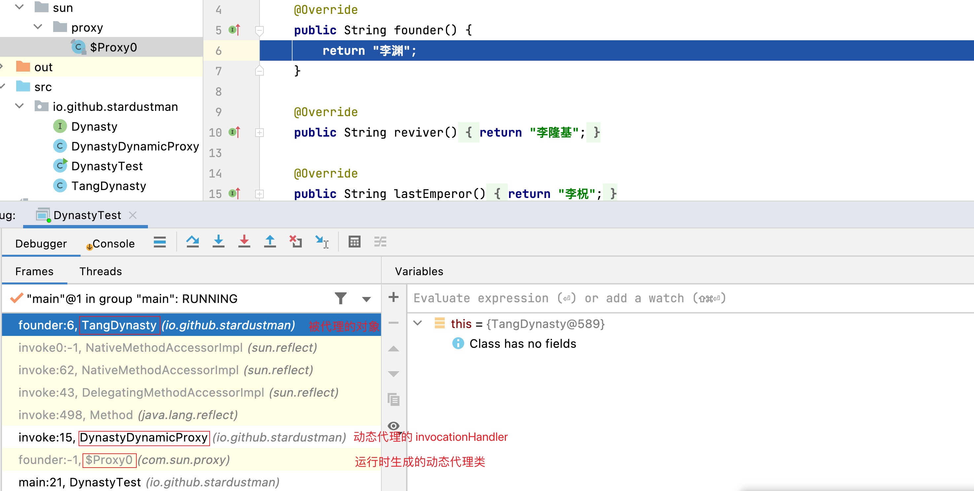Toggle the fold marker on line 10
The image size is (974, 491).
260,133
